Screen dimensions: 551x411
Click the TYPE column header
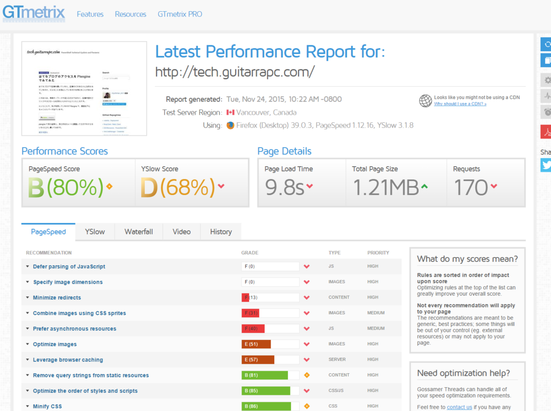coord(335,253)
